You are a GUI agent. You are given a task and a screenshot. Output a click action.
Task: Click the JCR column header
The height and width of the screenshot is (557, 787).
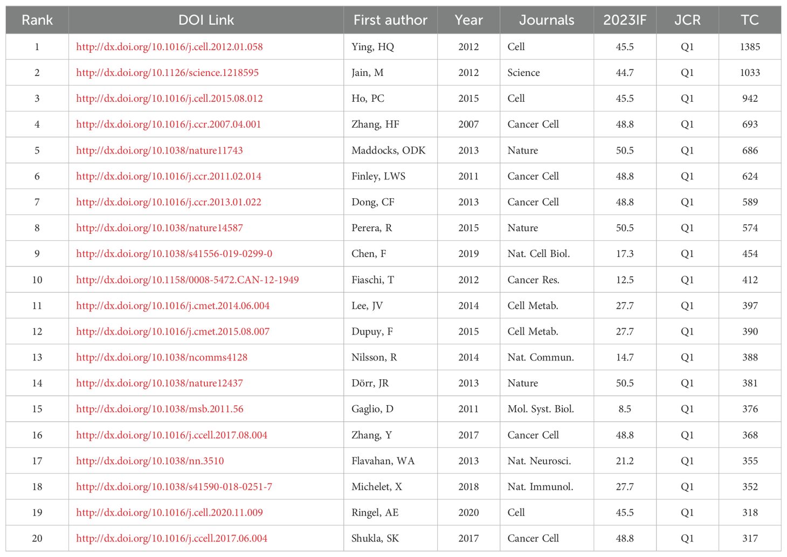tap(687, 20)
